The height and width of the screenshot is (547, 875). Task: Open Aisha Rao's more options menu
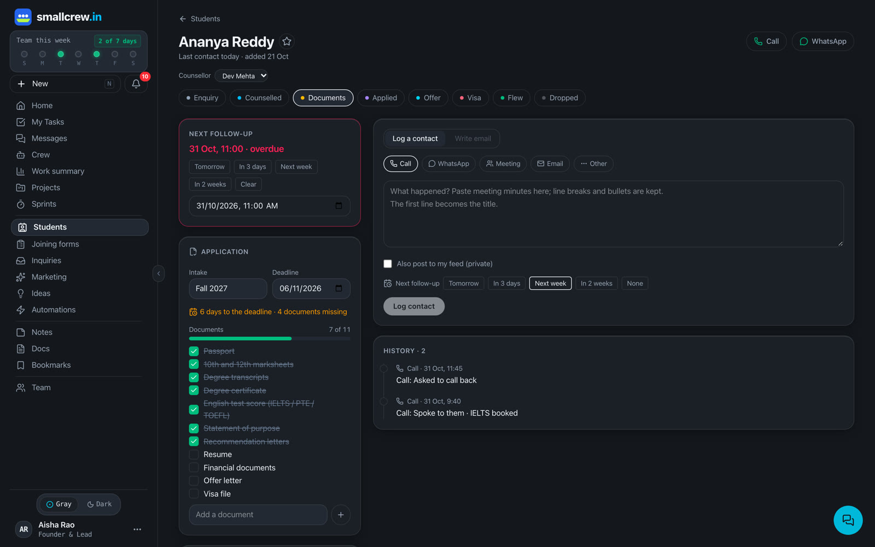click(x=137, y=529)
